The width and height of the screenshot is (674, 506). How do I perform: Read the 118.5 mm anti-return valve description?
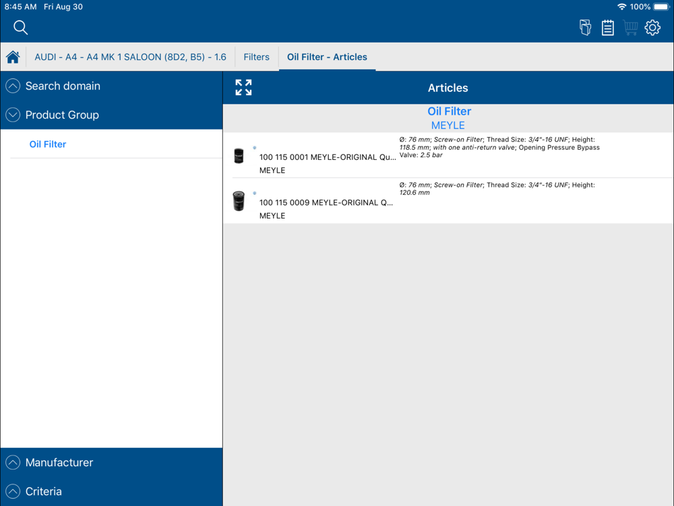(x=499, y=147)
